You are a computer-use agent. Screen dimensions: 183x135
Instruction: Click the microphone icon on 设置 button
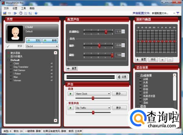click(x=119, y=77)
